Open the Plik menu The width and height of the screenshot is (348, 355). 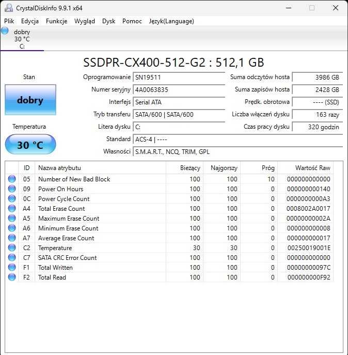point(9,21)
